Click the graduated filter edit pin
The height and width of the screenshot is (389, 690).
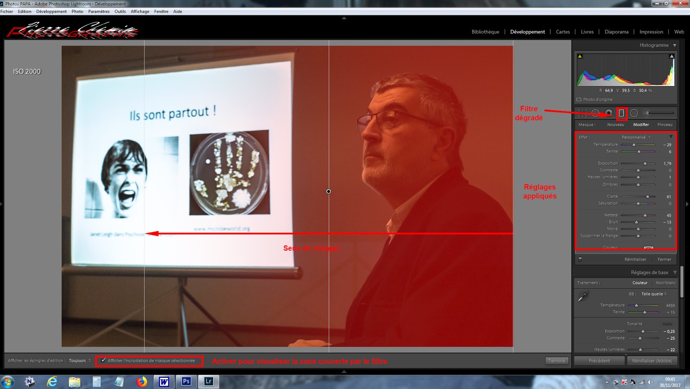(x=329, y=191)
